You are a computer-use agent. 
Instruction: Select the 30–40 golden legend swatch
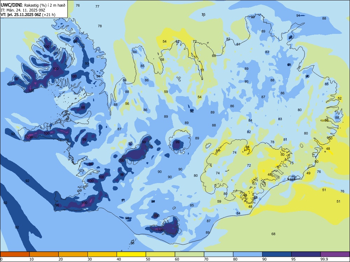tap(102, 254)
